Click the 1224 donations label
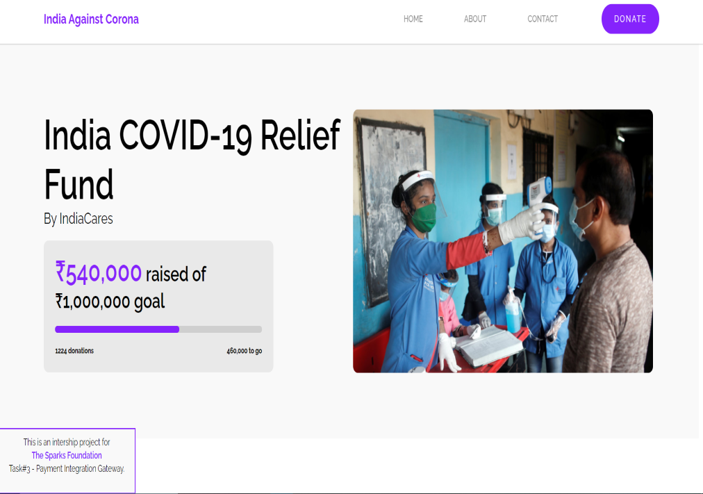 click(x=74, y=351)
